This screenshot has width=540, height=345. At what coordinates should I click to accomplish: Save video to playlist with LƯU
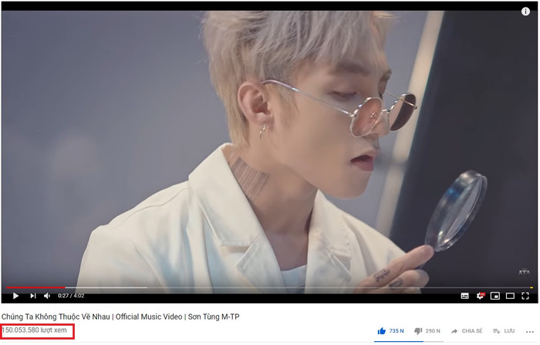tap(504, 331)
